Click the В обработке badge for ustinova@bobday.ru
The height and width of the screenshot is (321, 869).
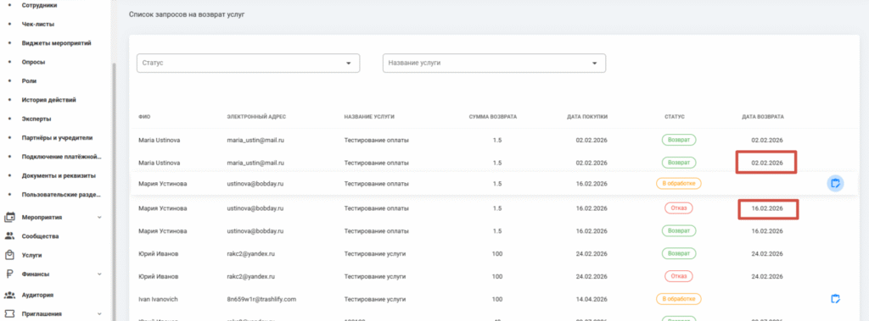(679, 183)
